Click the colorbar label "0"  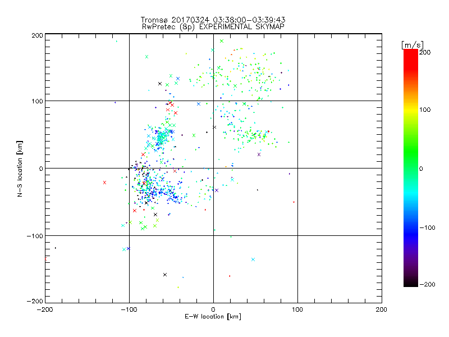(x=421, y=168)
